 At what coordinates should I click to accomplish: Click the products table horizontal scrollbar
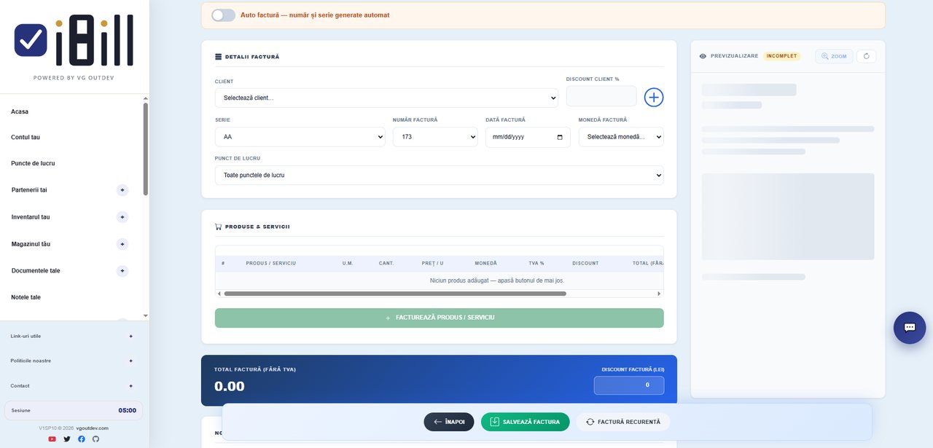tap(395, 294)
